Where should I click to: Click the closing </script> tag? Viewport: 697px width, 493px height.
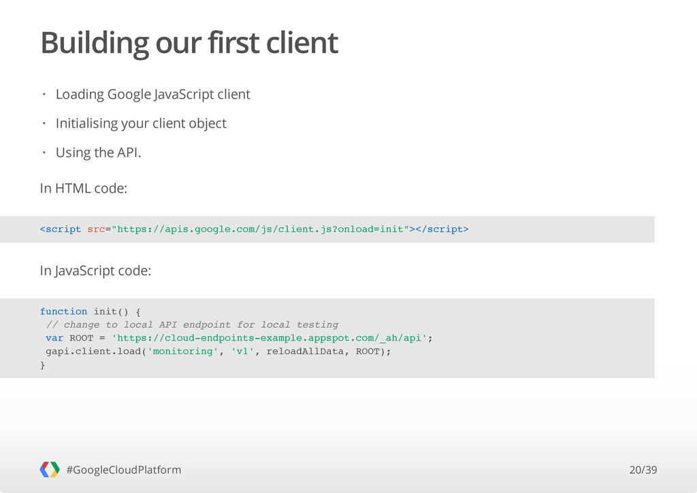tap(442, 229)
